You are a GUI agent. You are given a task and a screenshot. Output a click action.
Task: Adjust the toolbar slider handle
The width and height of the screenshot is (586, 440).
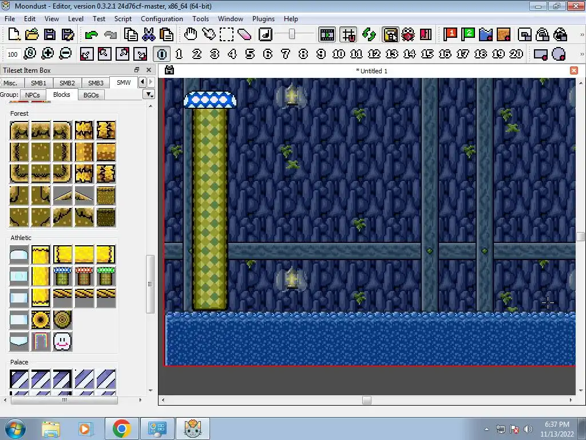pos(292,34)
